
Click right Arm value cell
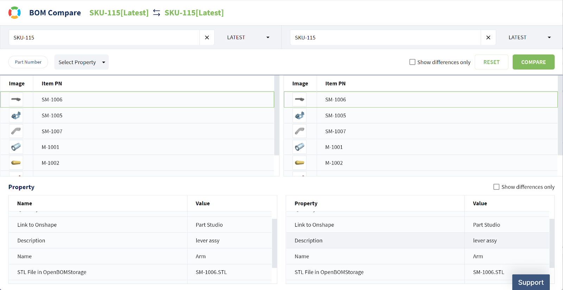tap(507, 257)
